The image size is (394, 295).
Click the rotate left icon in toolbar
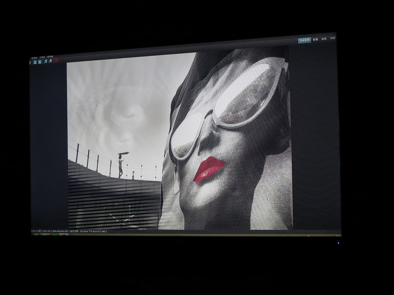pyautogui.click(x=35, y=62)
